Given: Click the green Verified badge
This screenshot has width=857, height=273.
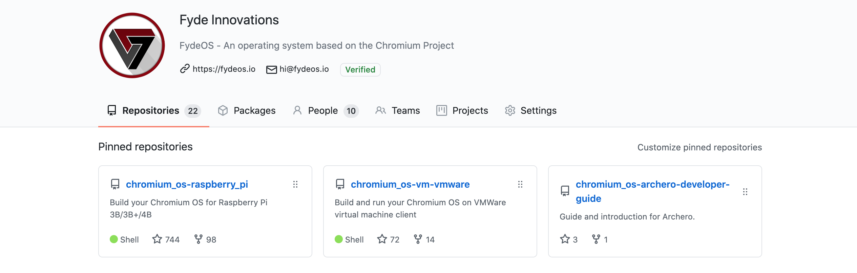Looking at the screenshot, I should pos(360,69).
